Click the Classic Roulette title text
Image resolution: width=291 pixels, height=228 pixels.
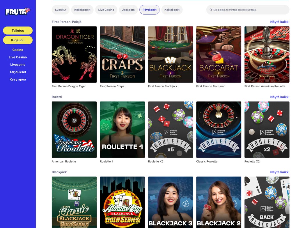tap(207, 162)
